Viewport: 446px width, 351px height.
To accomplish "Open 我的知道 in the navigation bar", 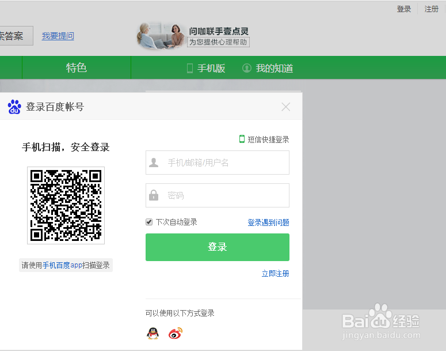I will [x=274, y=68].
